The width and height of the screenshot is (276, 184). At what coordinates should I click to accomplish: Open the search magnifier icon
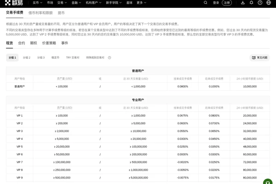(x=206, y=3)
